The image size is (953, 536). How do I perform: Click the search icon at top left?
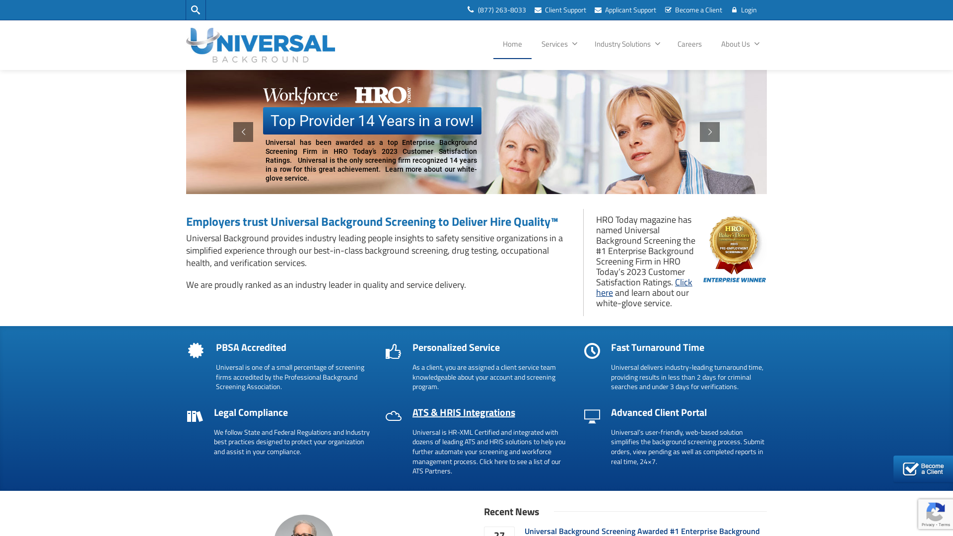click(195, 10)
